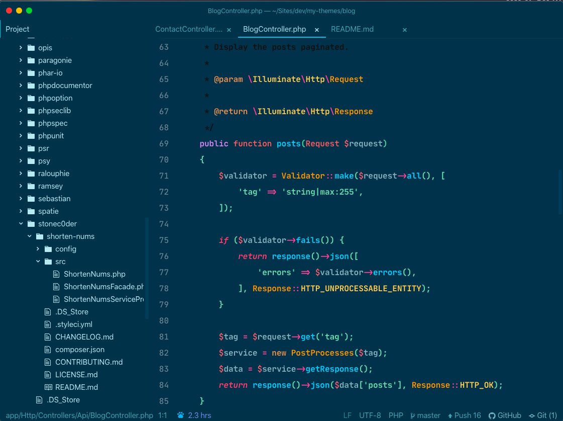Place cursor on HTTP_UNPROCESSABLE_ENTITY constant

coord(361,289)
